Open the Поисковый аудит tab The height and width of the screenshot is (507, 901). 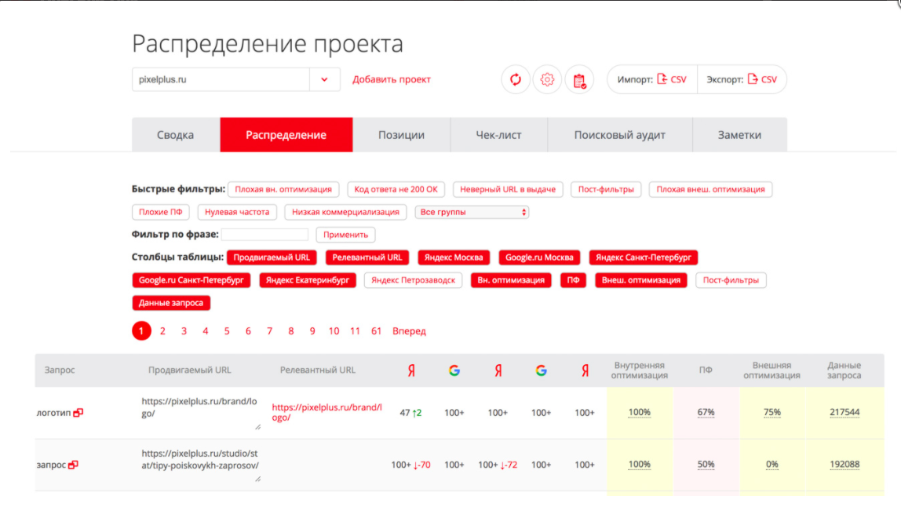620,135
